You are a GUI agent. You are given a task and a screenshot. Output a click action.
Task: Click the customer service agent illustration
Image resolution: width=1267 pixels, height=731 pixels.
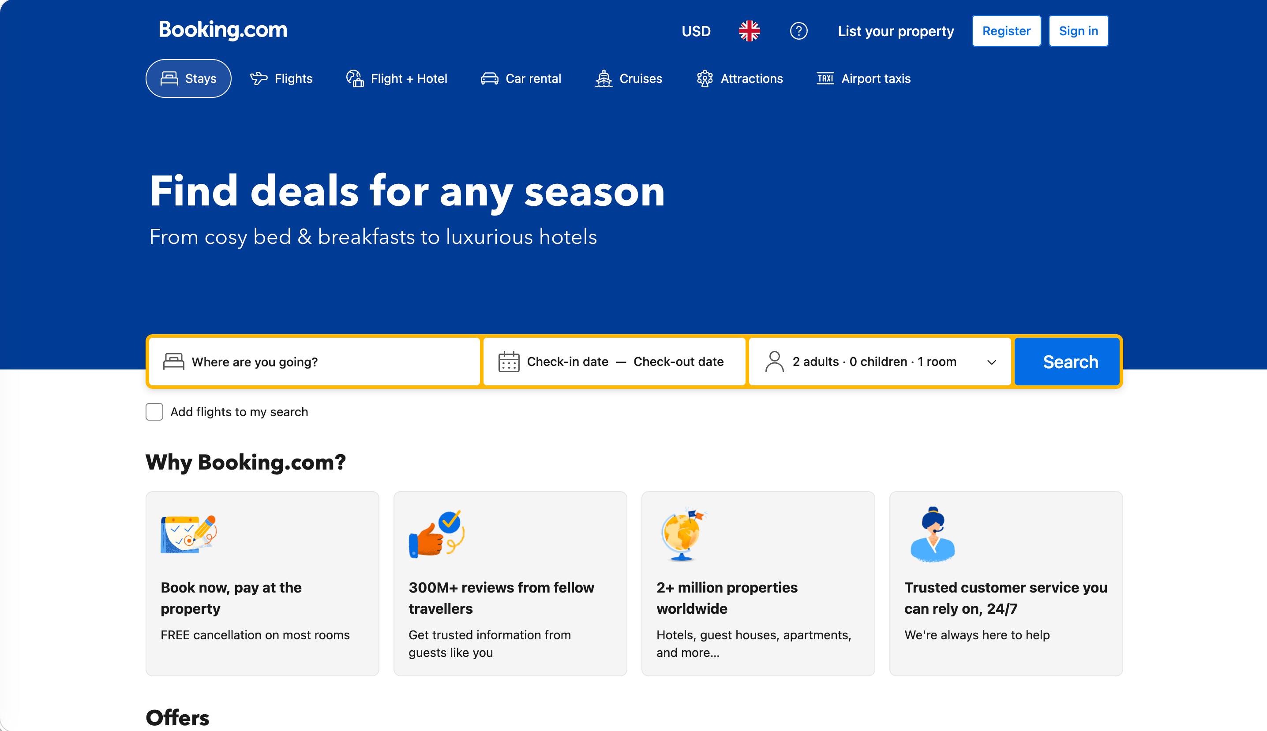click(933, 534)
